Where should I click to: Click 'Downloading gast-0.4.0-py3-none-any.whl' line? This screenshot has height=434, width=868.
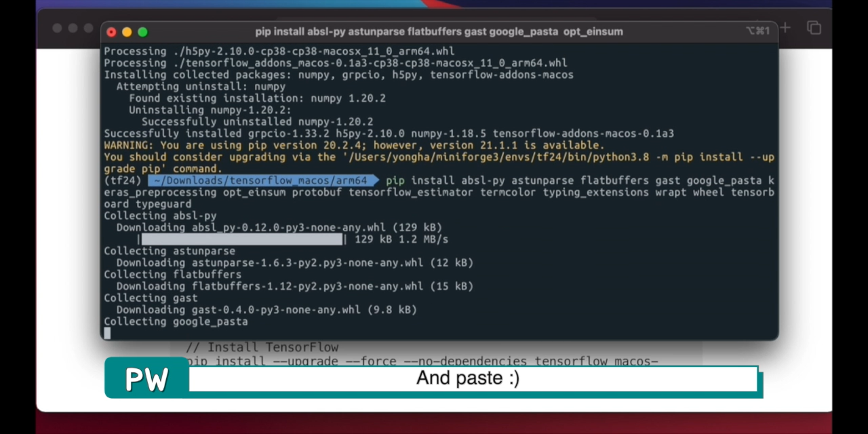pos(266,310)
